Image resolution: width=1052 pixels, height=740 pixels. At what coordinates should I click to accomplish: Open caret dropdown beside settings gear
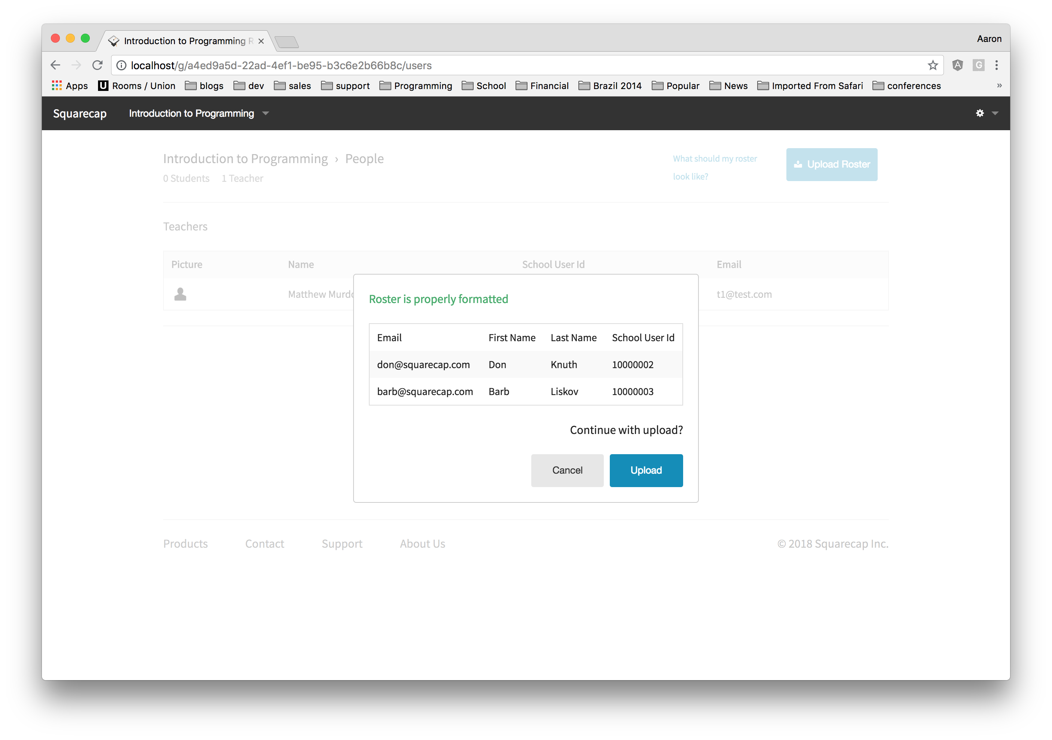995,113
